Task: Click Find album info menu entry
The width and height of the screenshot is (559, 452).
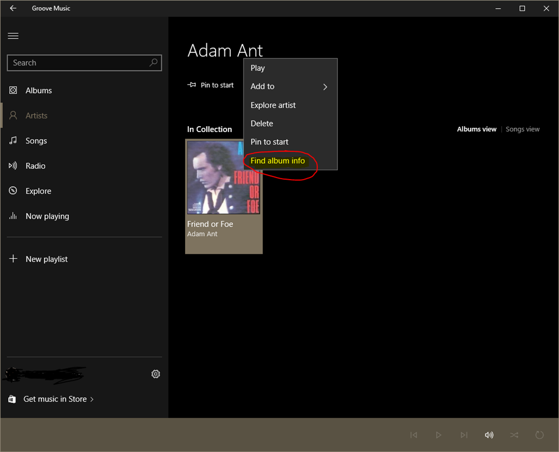Action: tap(290, 161)
